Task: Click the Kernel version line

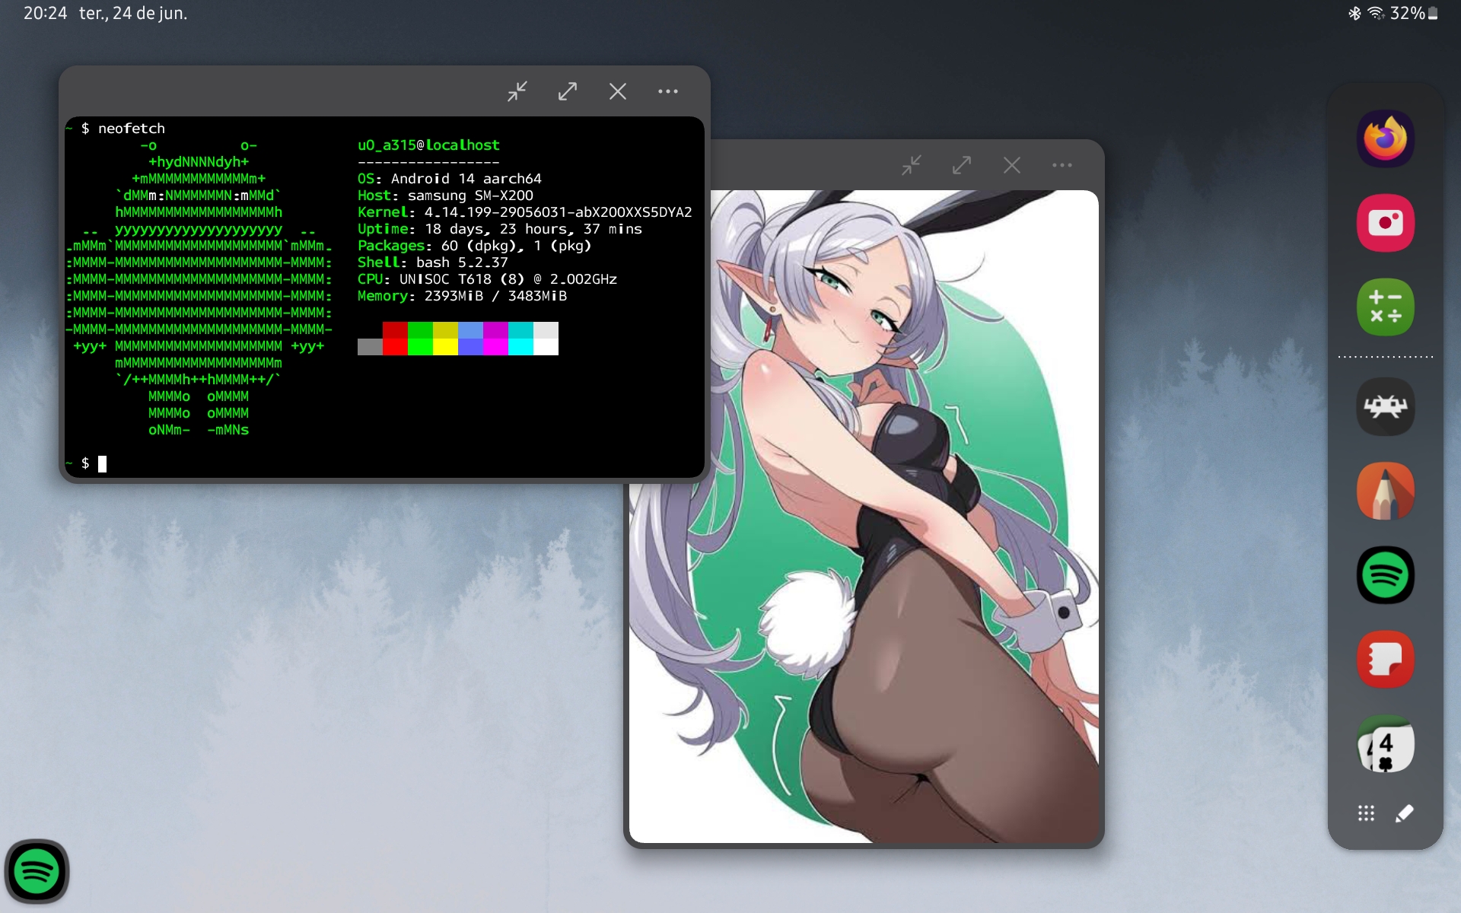Action: (x=525, y=212)
